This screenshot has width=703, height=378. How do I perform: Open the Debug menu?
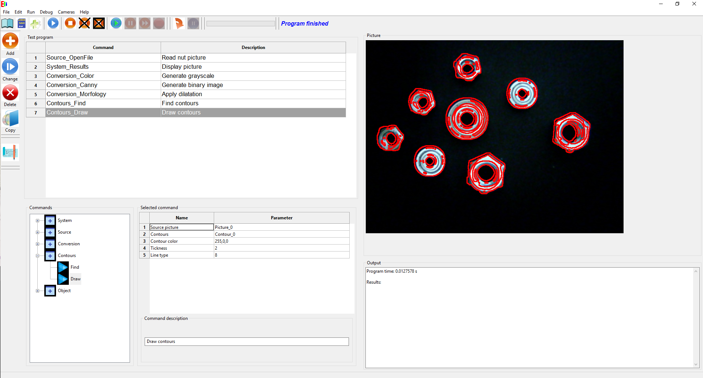(x=46, y=12)
